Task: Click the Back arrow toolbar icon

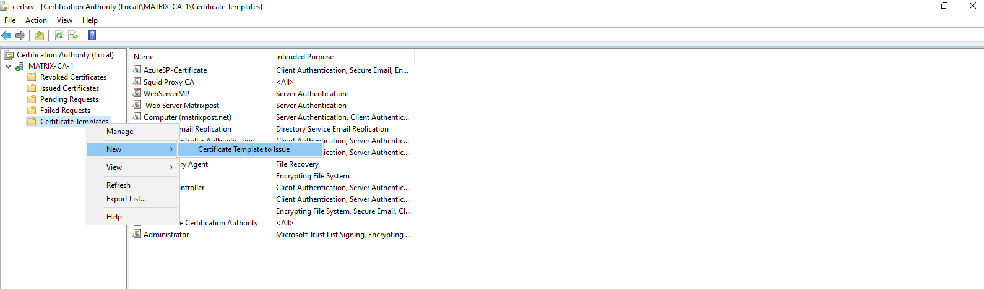Action: pos(6,35)
